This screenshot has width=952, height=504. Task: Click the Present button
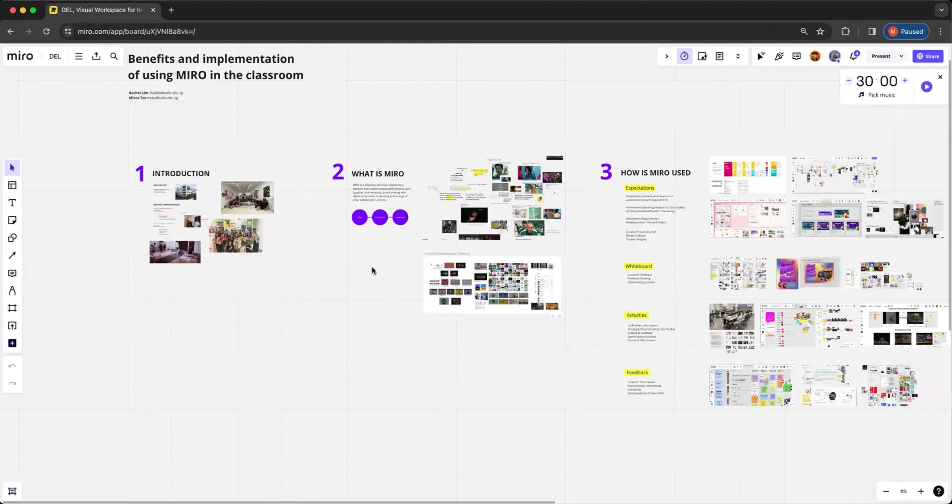(881, 56)
